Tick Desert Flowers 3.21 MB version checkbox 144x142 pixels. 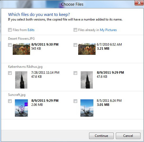pos(75,45)
